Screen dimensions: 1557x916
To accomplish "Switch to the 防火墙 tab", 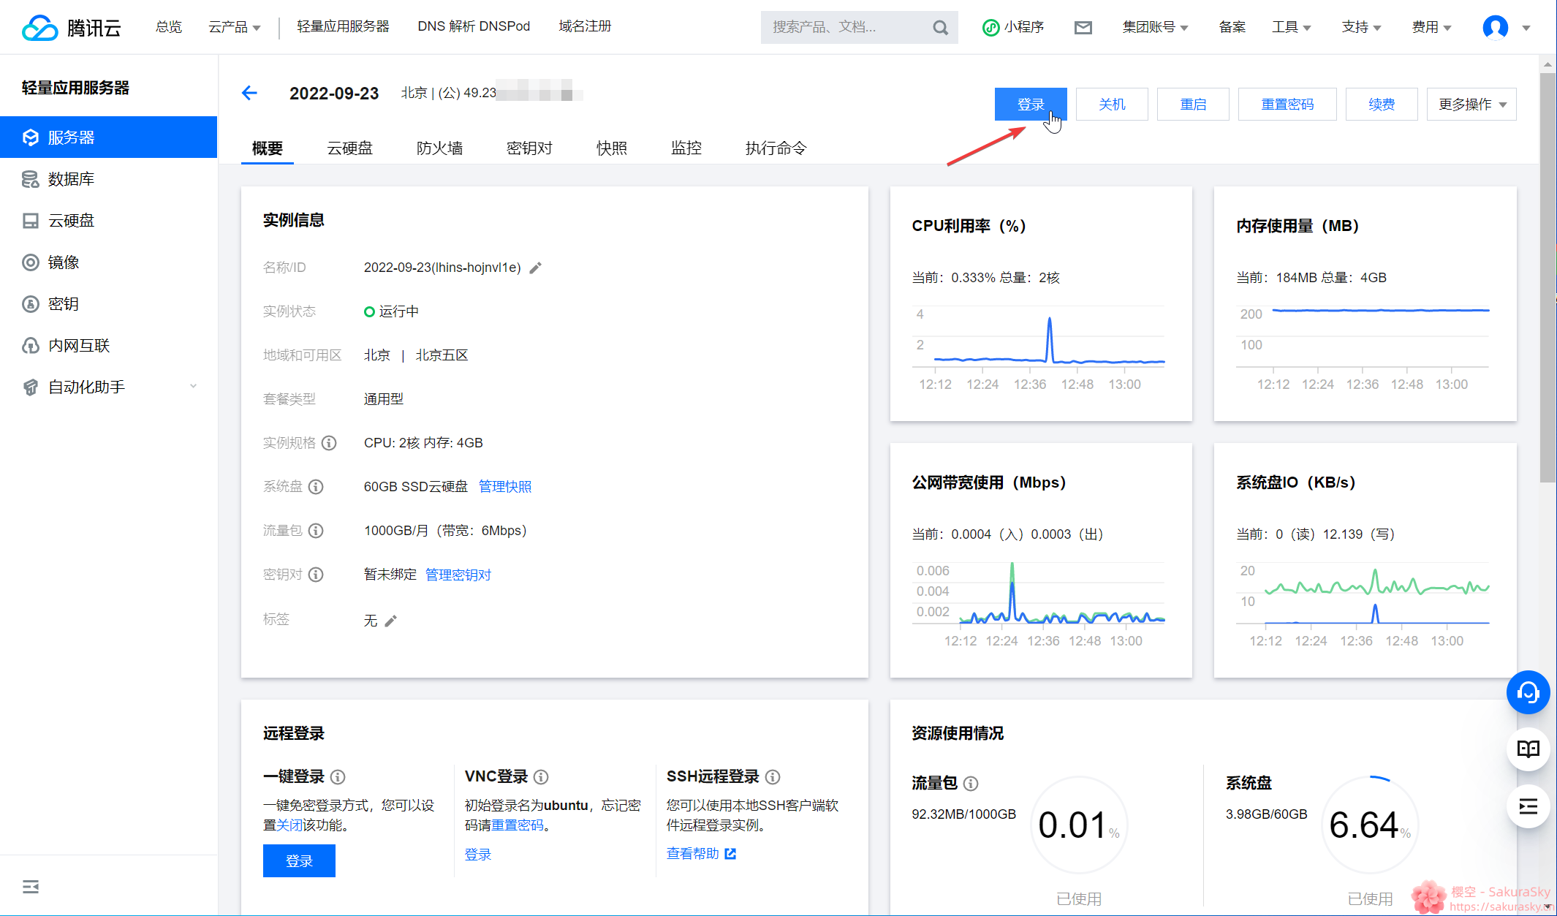I will 439,148.
